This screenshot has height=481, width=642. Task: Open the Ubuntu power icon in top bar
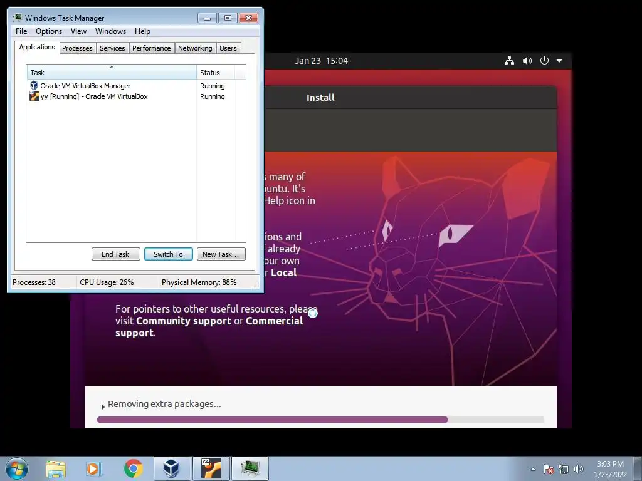click(x=544, y=61)
